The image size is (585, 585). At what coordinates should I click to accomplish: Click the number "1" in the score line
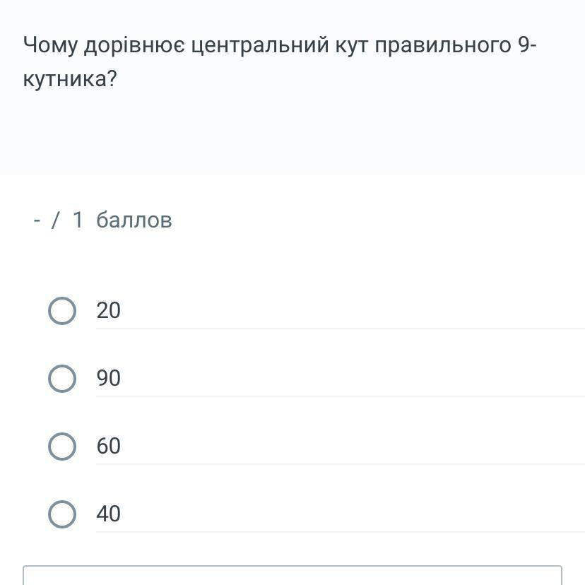point(78,220)
